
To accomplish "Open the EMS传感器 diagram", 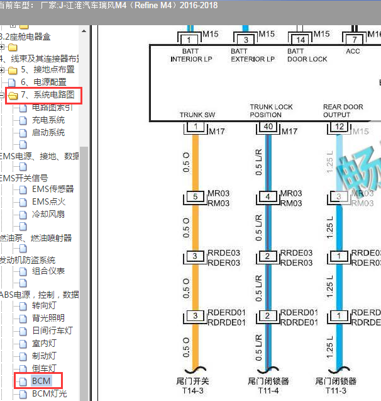I will [x=53, y=189].
